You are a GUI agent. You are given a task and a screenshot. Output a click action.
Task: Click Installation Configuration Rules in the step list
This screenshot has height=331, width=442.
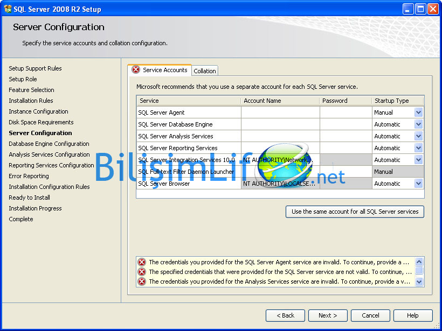(50, 187)
